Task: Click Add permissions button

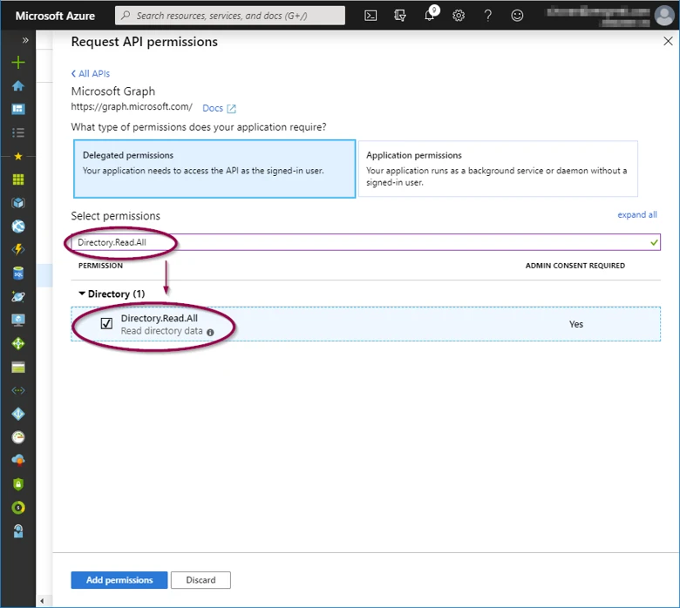Action: pos(119,580)
